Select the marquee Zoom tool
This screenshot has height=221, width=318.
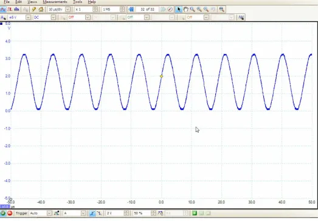pyautogui.click(x=193, y=9)
